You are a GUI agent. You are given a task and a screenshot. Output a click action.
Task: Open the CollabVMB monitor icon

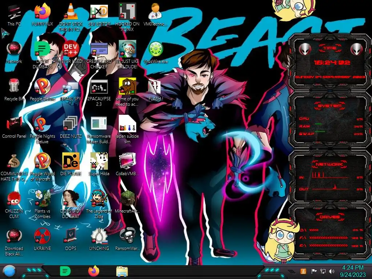(x=128, y=165)
